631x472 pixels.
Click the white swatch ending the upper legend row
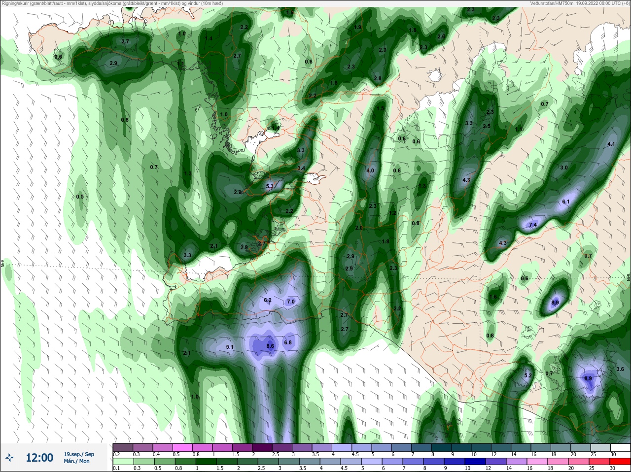tap(620, 447)
